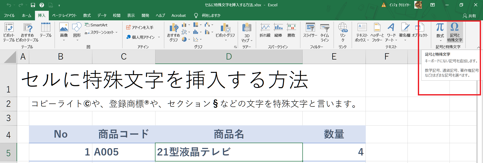Open the Page Layout (ページ レイアウト) tab
The height and width of the screenshot is (163, 483).
click(x=64, y=16)
